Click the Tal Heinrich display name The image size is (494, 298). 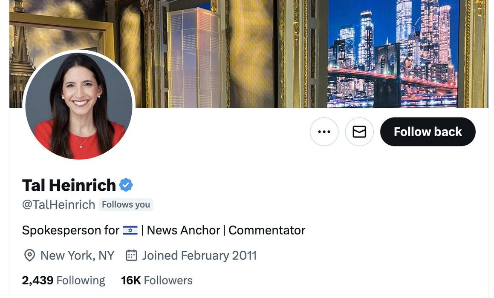(x=69, y=185)
